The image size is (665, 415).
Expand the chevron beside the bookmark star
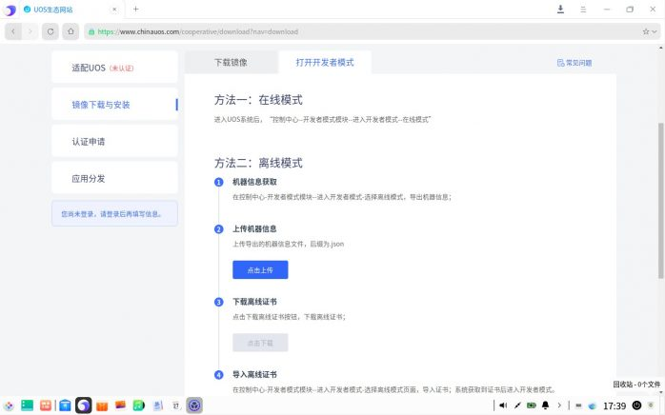pyautogui.click(x=655, y=31)
